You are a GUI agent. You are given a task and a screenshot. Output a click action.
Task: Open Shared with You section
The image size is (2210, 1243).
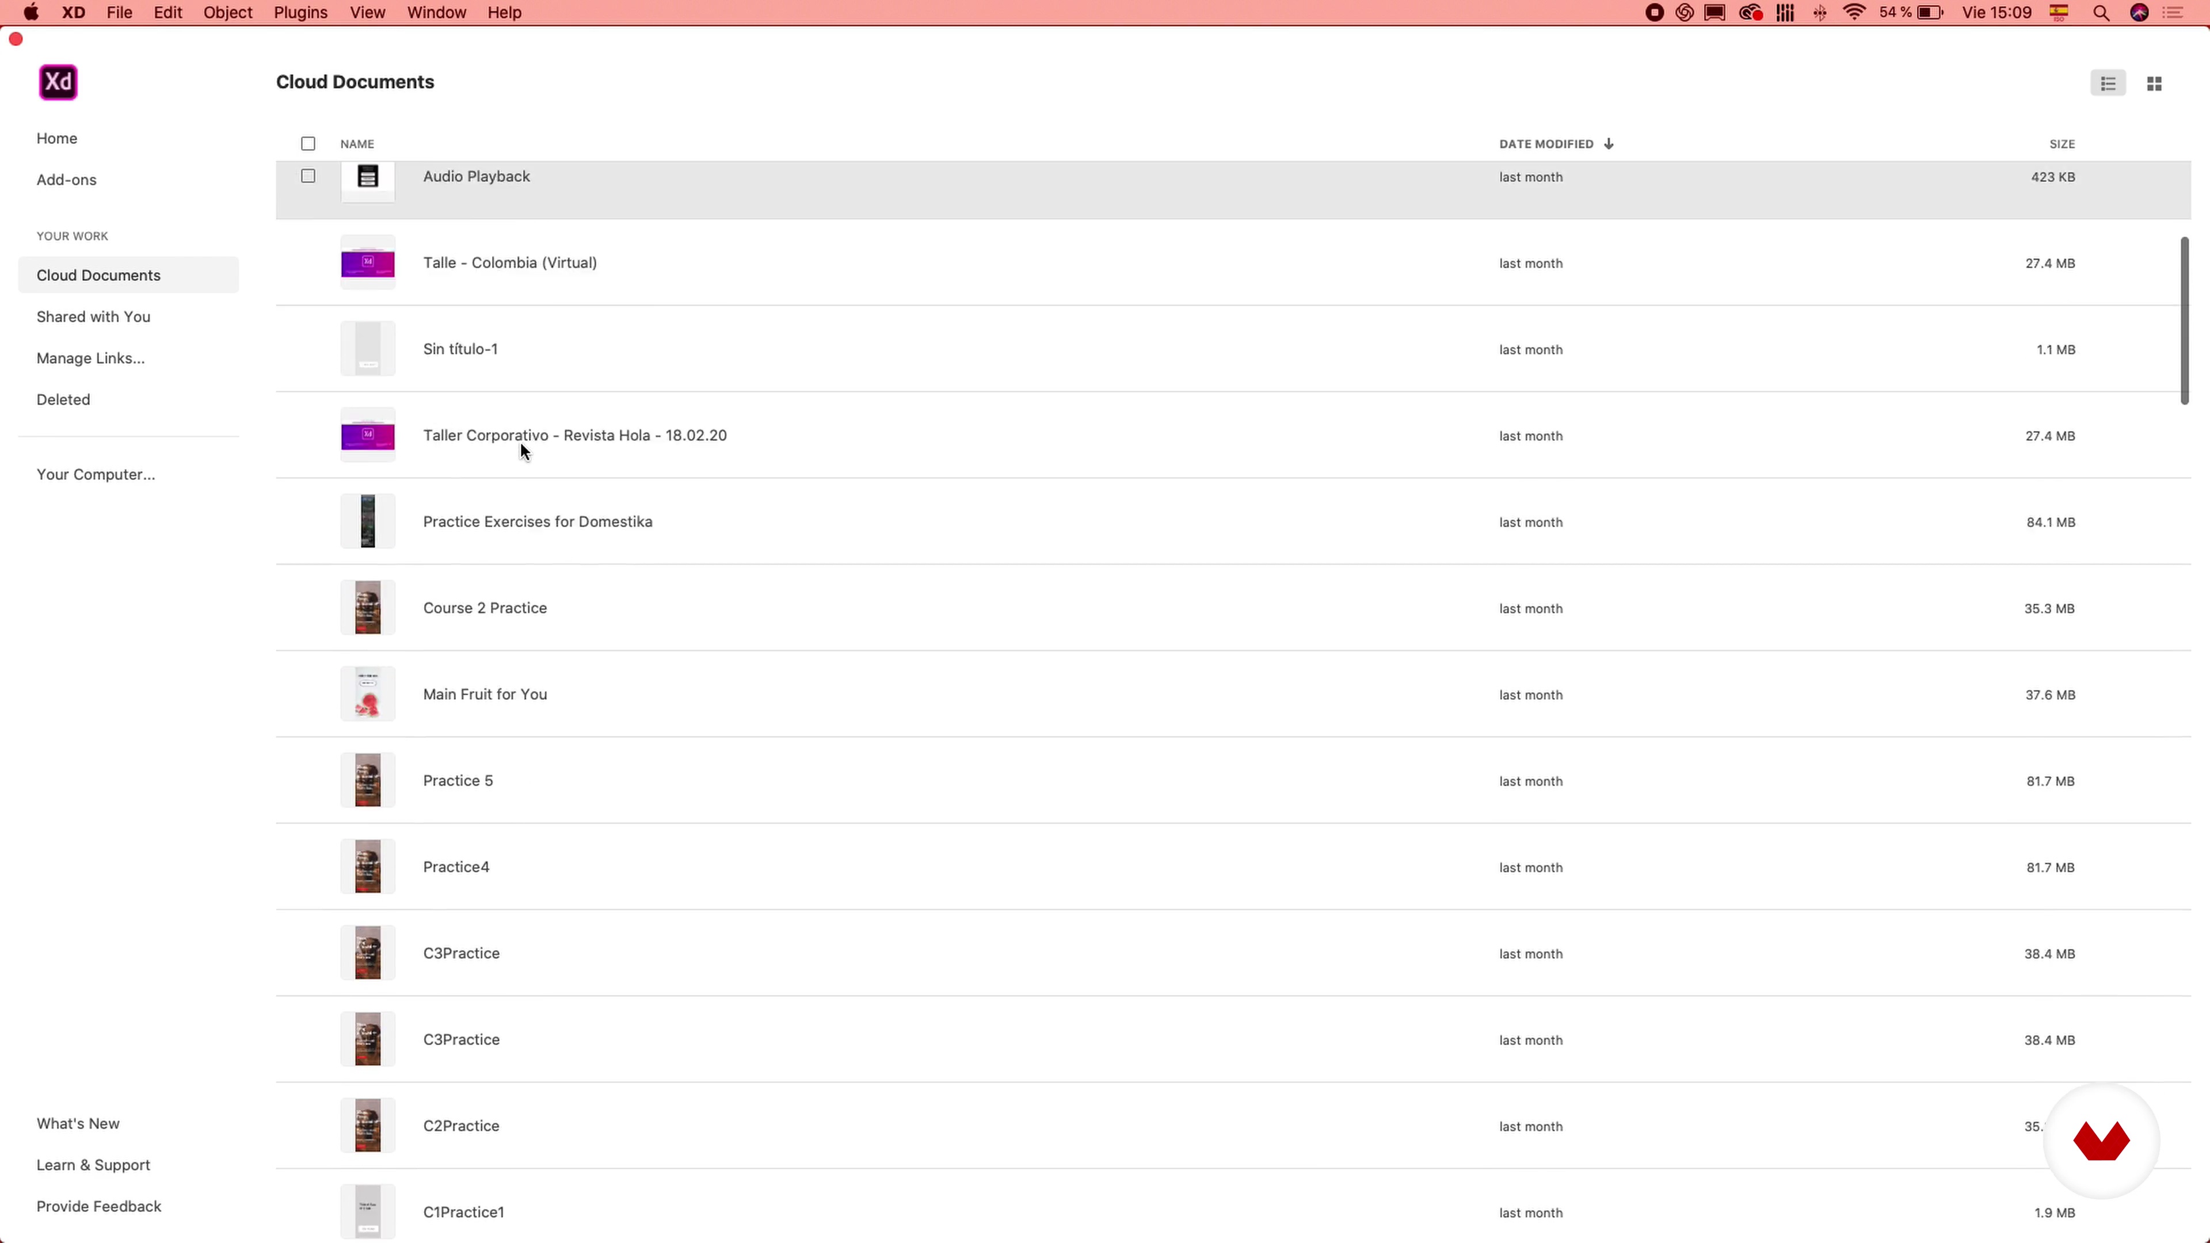click(93, 317)
